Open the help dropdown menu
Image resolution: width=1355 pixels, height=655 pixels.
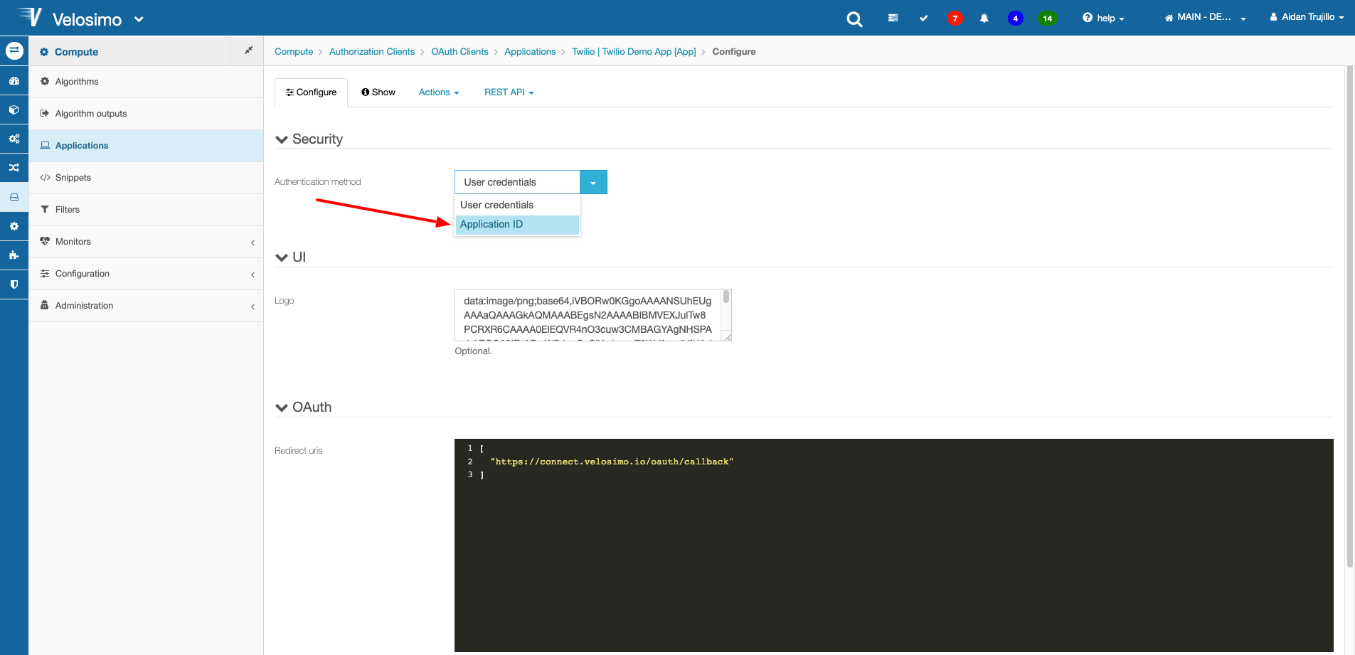(1103, 18)
